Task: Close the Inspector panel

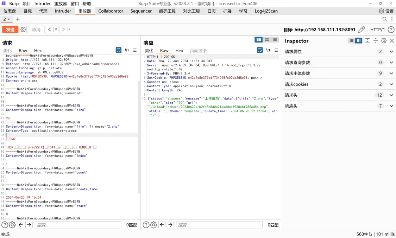Action: pyautogui.click(x=392, y=40)
